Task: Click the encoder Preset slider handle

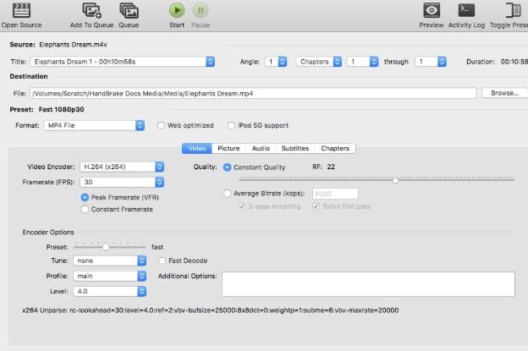Action: coord(106,247)
